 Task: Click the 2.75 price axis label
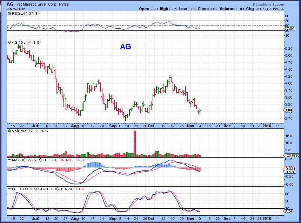tap(289, 118)
